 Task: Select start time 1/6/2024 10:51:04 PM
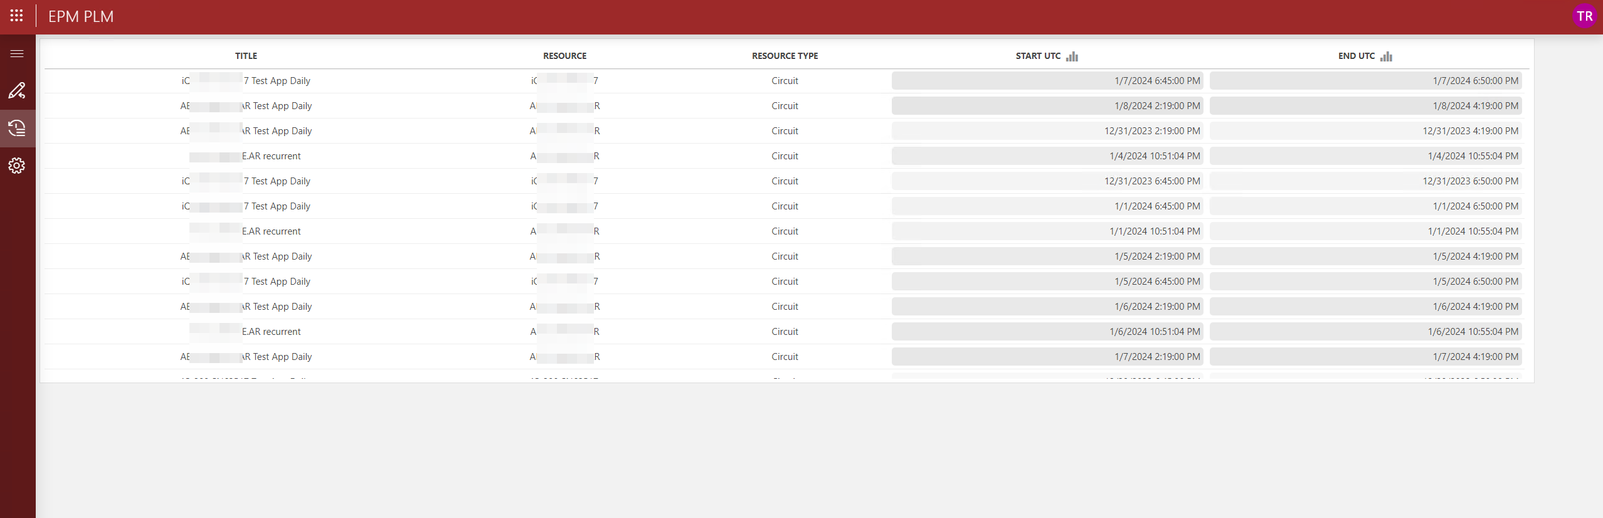pos(1047,332)
